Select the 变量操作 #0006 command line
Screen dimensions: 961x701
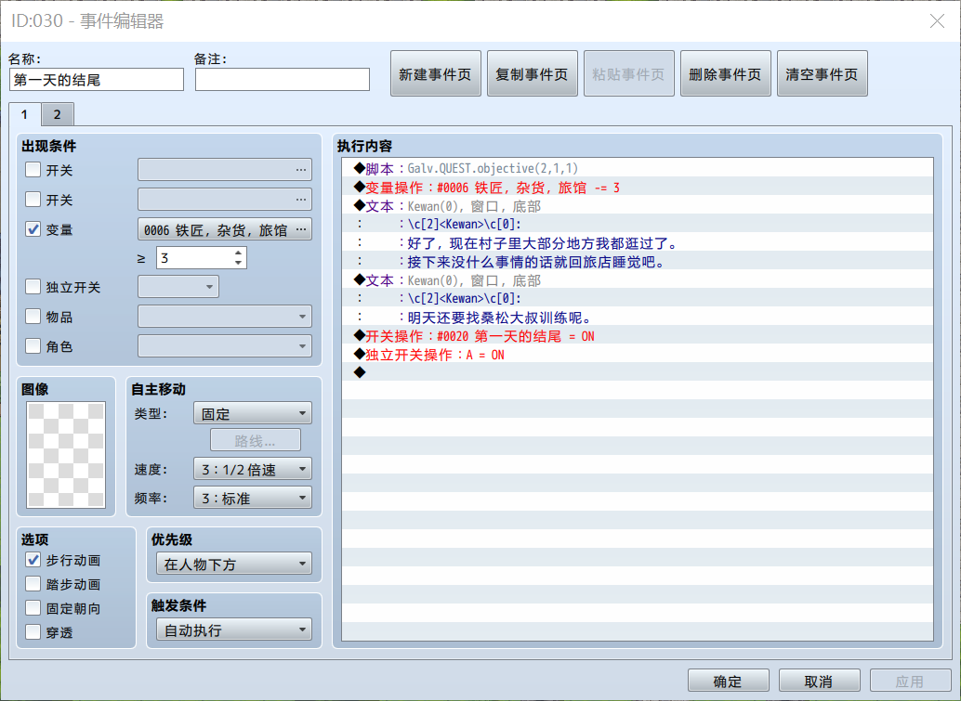point(638,188)
